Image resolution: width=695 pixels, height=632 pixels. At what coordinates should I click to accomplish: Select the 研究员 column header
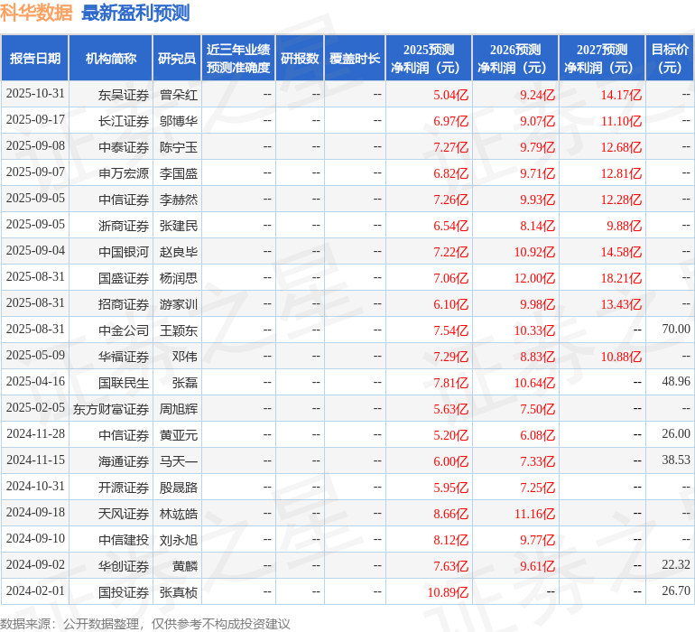pos(176,59)
